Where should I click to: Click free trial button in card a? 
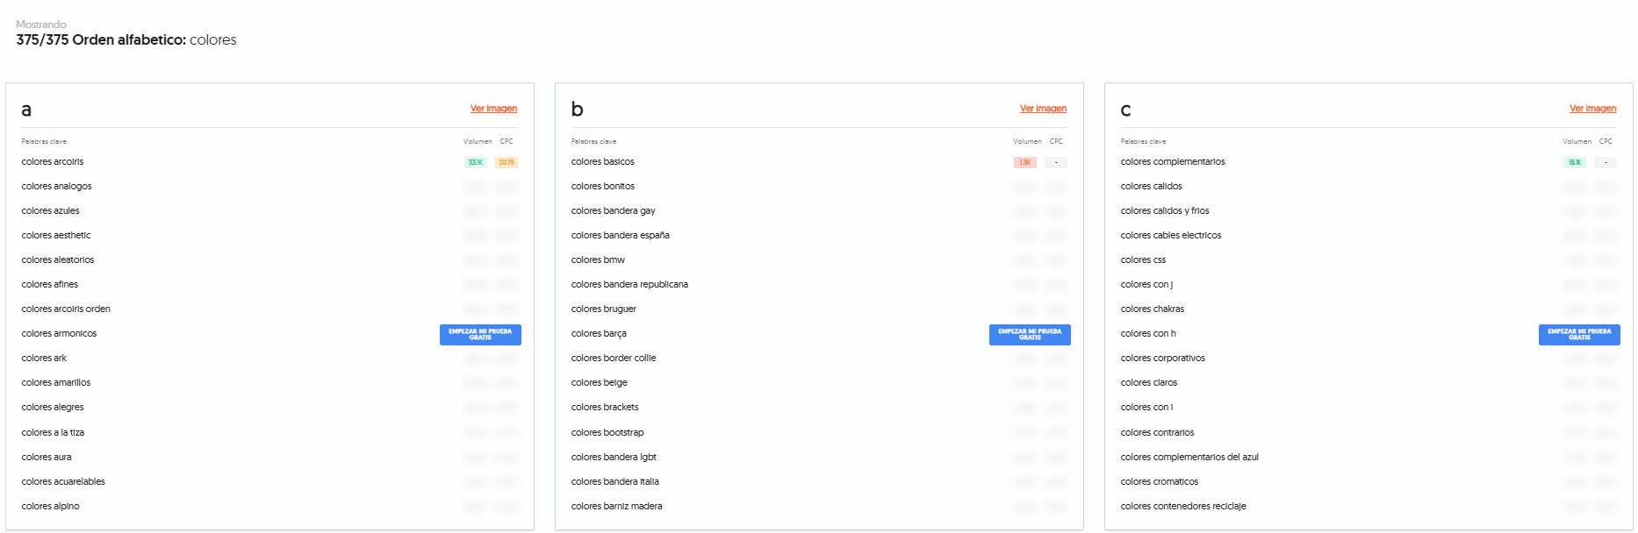click(x=480, y=335)
